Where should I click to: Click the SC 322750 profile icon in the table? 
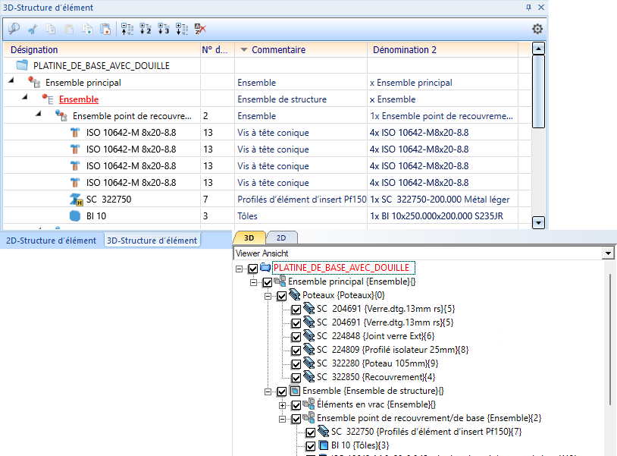[x=74, y=200]
